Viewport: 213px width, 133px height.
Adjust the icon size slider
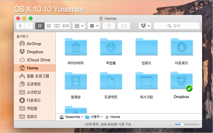(x=182, y=124)
